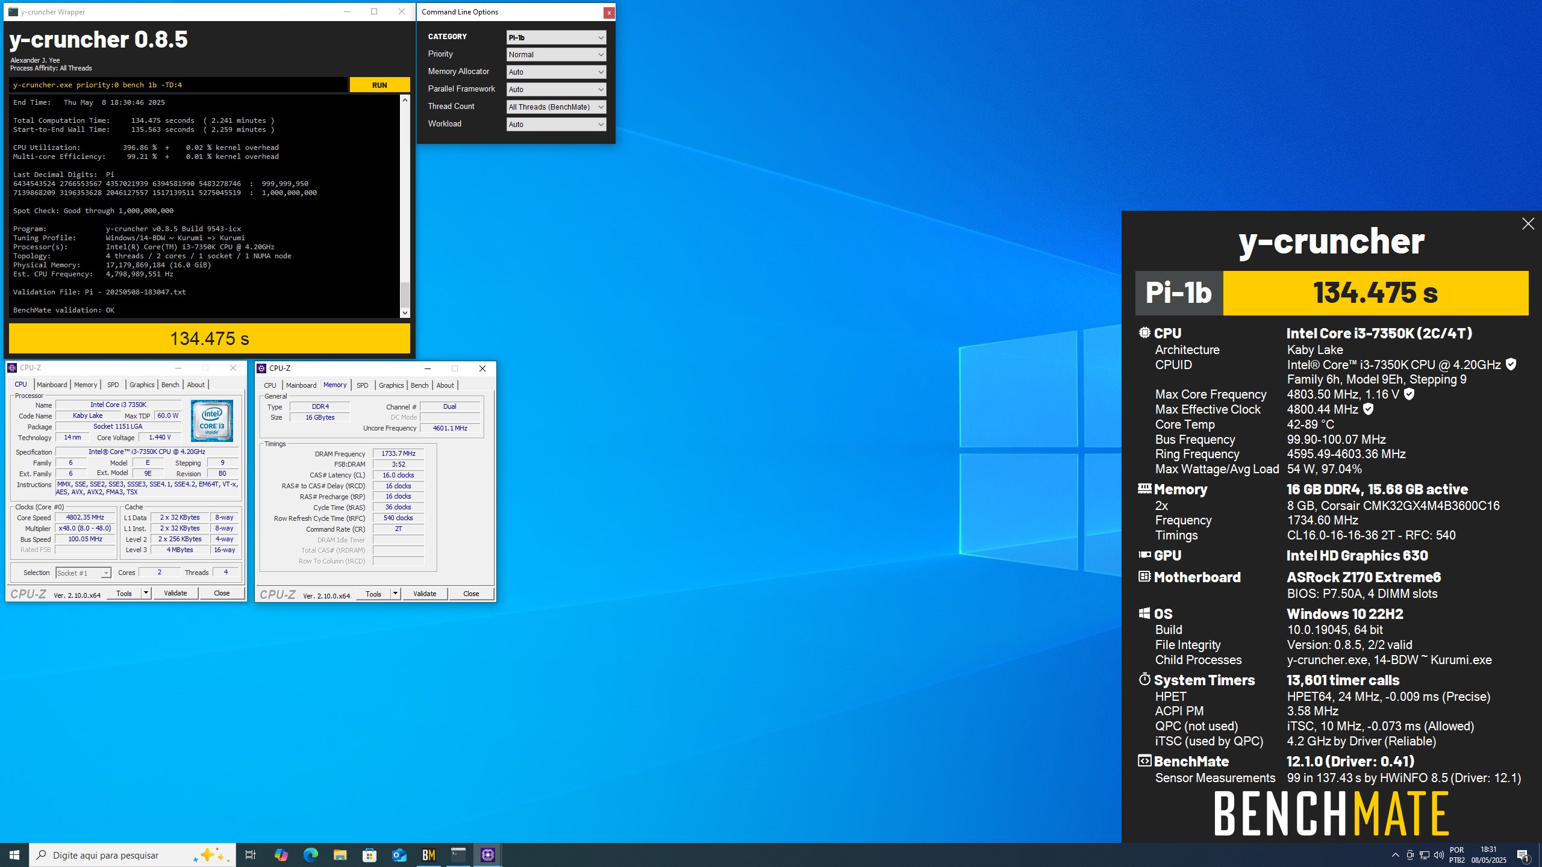Click Close button in left CPU-Z window

click(222, 593)
